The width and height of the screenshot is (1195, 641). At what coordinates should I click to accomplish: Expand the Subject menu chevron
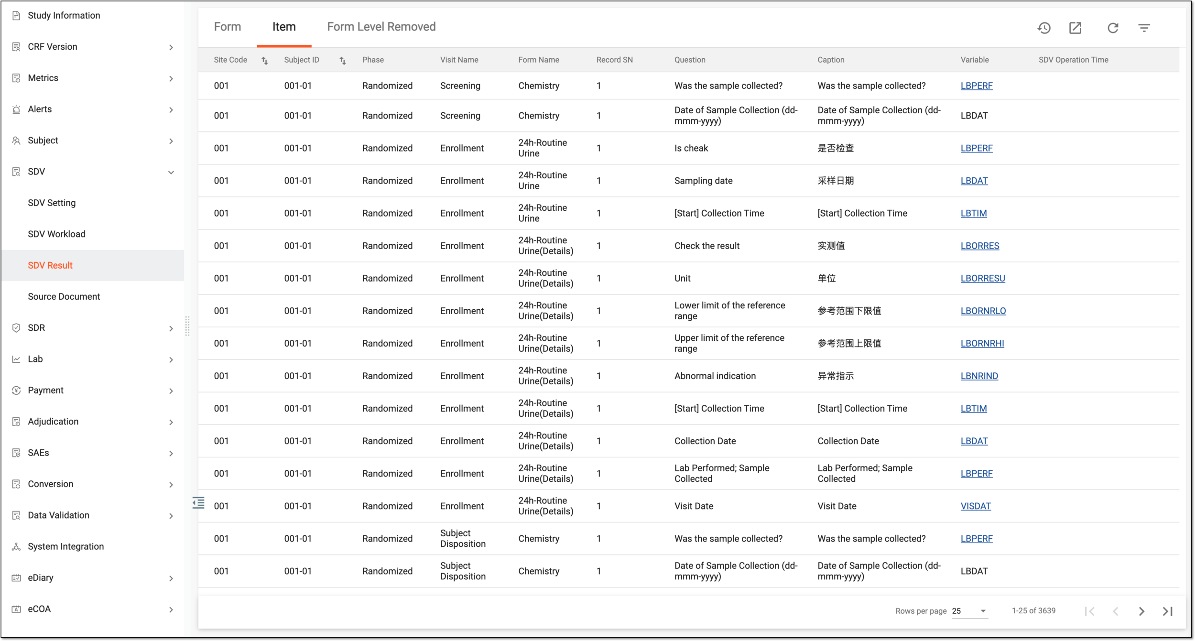coord(171,141)
